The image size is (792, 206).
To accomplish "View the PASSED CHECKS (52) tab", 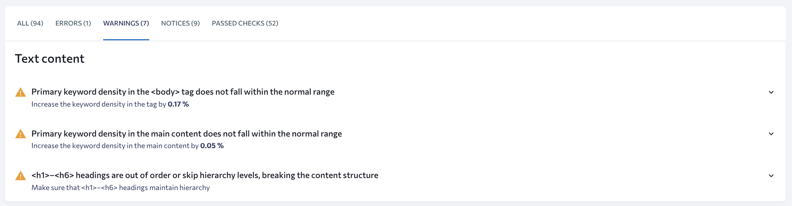I will 245,23.
